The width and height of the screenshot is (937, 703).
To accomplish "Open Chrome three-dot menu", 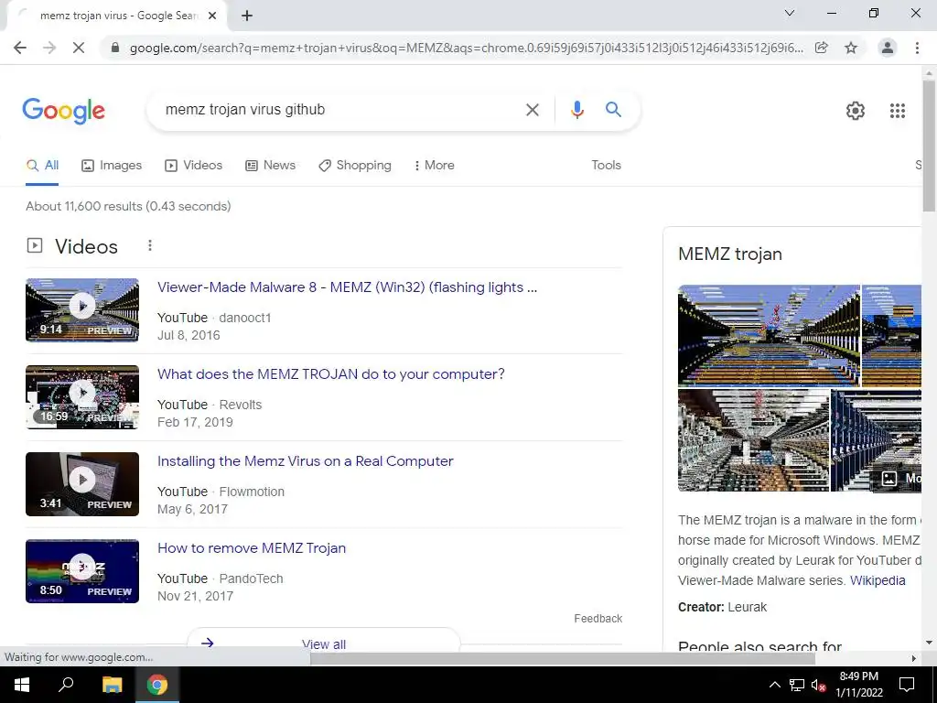I will click(917, 48).
